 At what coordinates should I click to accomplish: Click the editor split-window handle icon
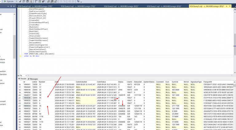coord(235,9)
